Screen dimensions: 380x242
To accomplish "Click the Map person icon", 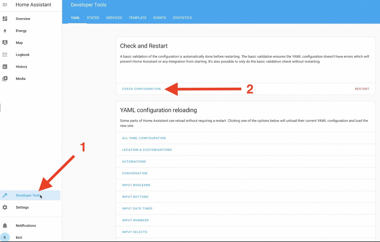I will [x=5, y=42].
